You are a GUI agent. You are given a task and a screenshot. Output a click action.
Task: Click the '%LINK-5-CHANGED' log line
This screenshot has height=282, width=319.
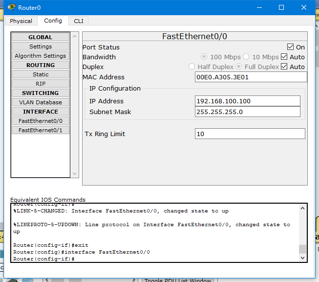click(x=121, y=211)
